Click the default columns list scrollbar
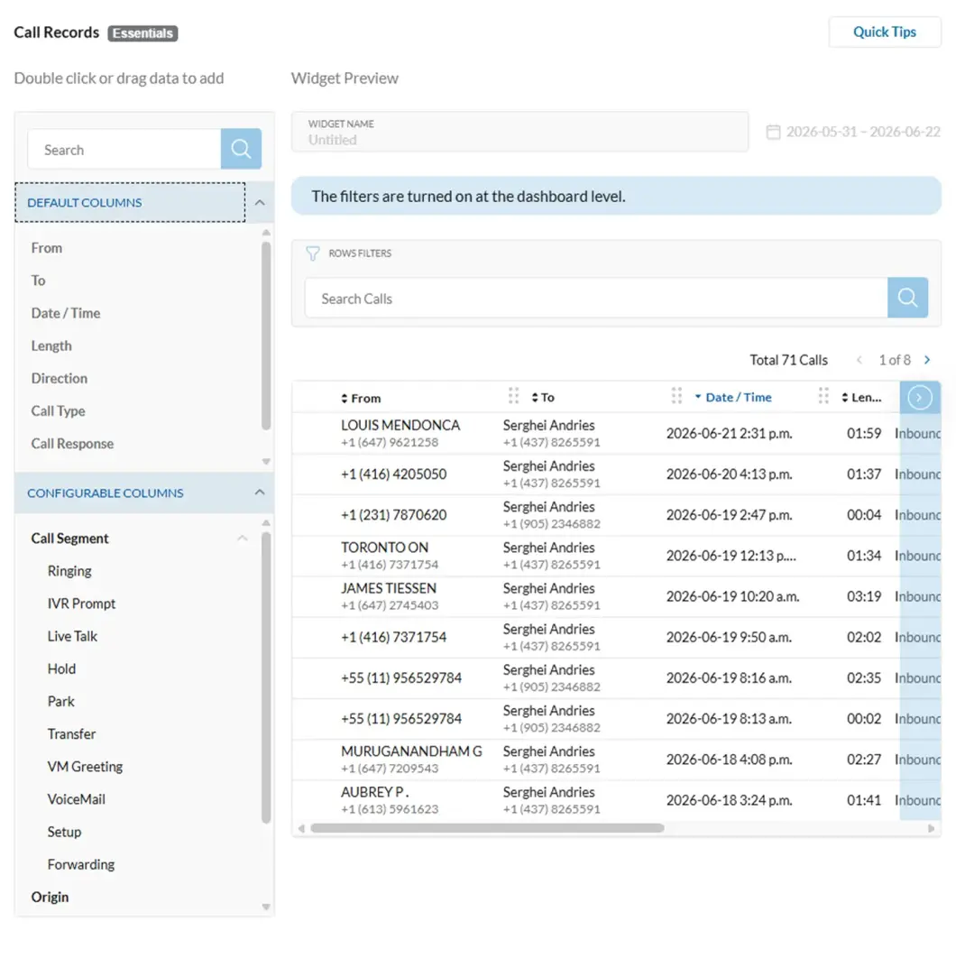Image resolution: width=956 pixels, height=958 pixels. pyautogui.click(x=266, y=336)
